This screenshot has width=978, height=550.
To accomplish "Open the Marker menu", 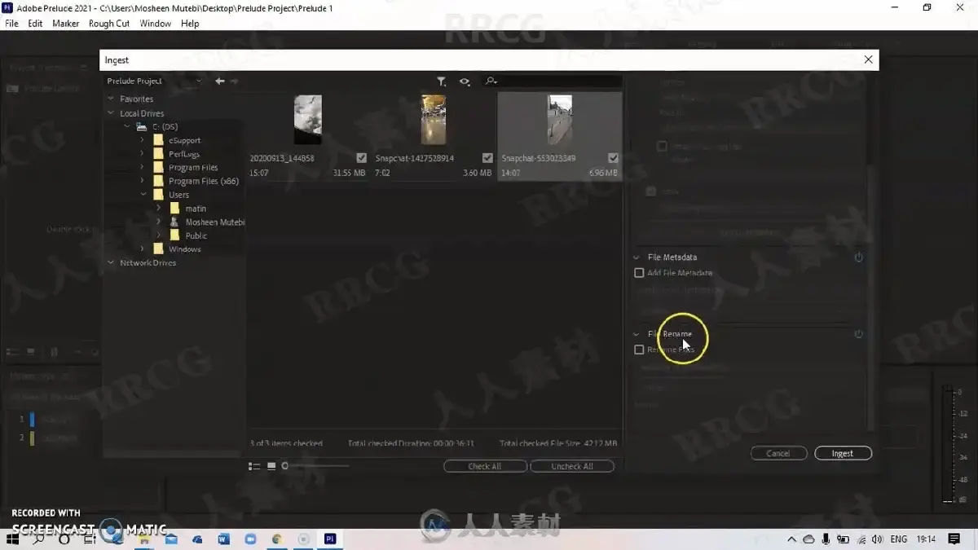I will coord(65,24).
